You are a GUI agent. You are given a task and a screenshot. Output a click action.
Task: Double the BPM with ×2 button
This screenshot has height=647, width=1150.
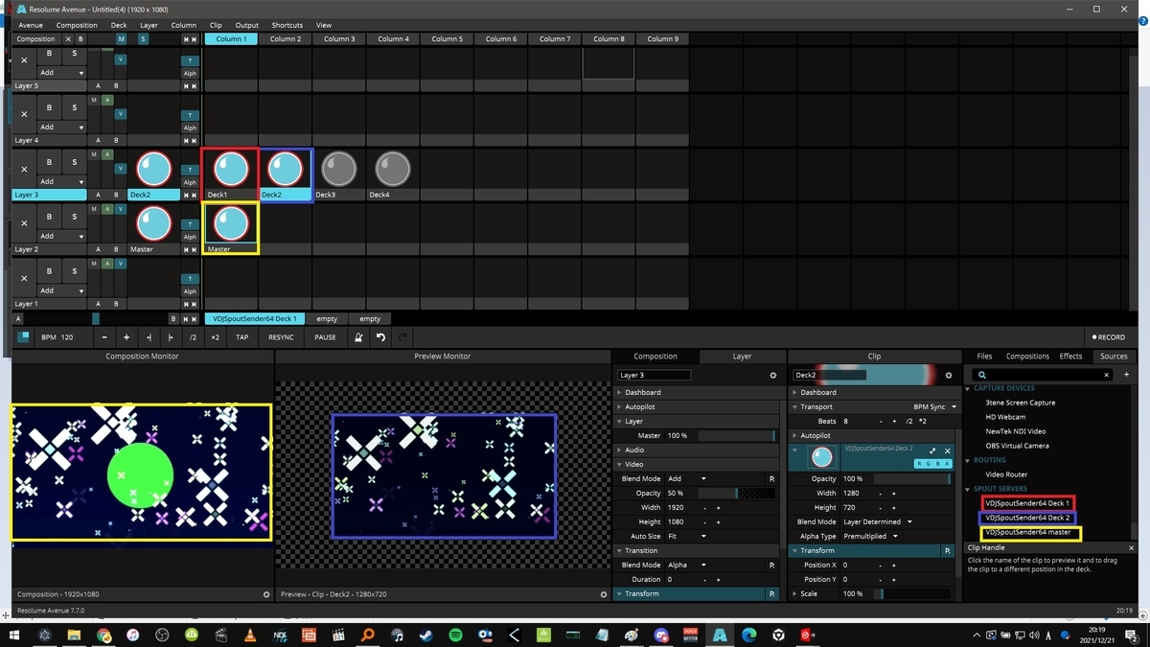tap(215, 337)
